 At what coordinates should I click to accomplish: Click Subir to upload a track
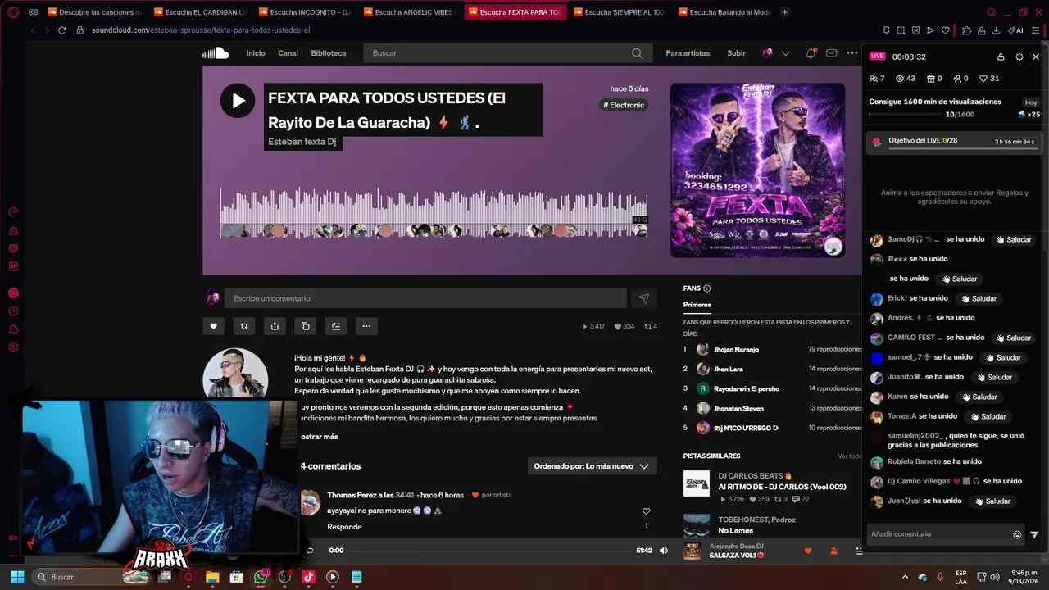point(736,53)
